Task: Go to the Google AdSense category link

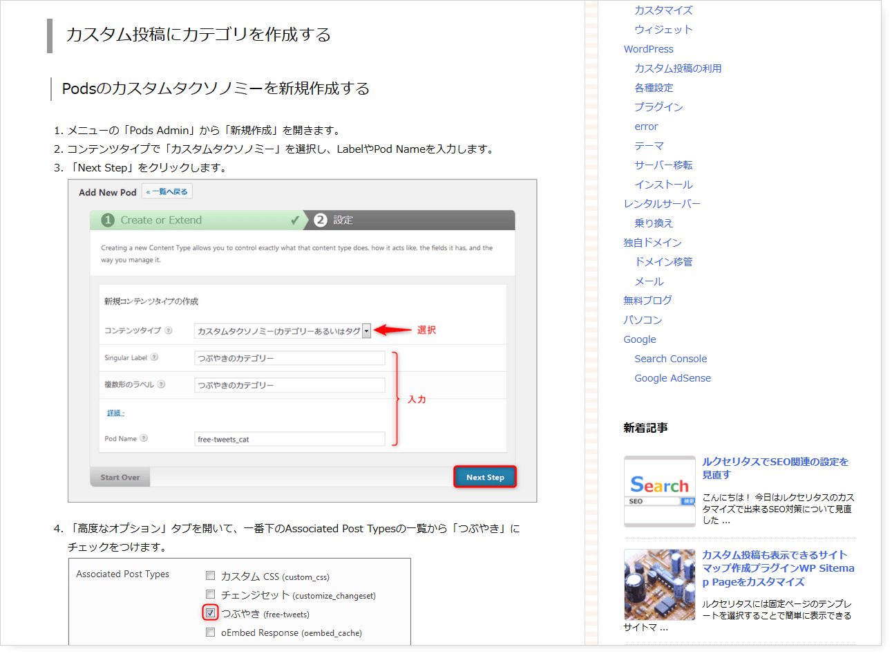Action: click(x=672, y=378)
